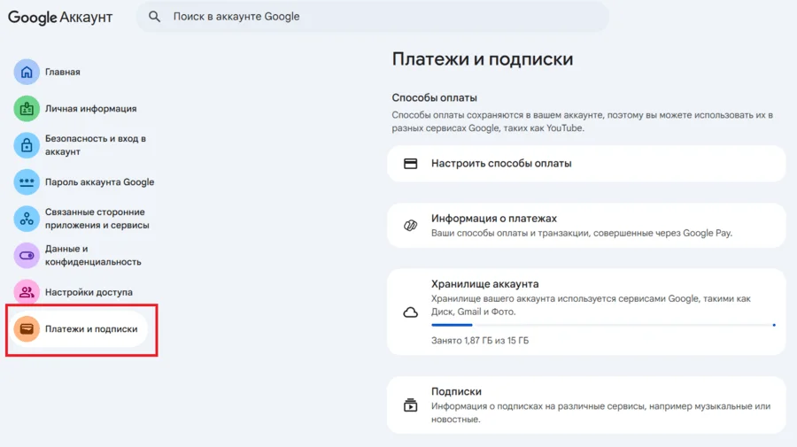This screenshot has width=797, height=447.
Task: Click the Занято 1,87 ГБ из 15 ГБ text
Action: tap(480, 340)
